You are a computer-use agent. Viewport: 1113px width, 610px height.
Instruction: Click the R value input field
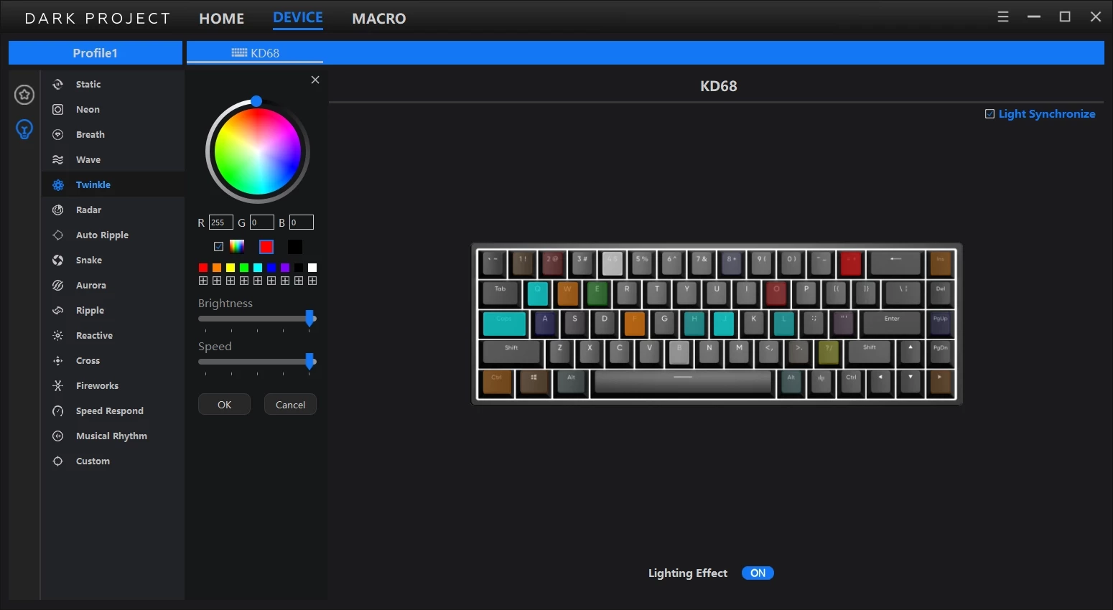coord(220,222)
